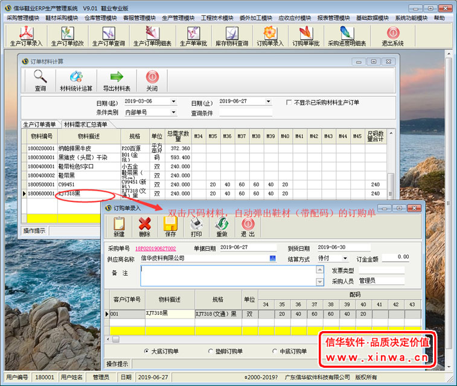Open 库存物料查询 toolbar icon

pos(232,36)
